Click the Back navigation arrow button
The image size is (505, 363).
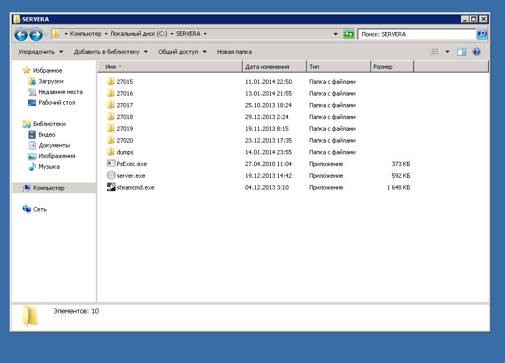[x=21, y=35]
